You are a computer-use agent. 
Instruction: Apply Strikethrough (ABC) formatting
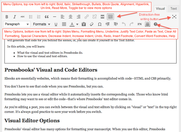(x=22, y=17)
